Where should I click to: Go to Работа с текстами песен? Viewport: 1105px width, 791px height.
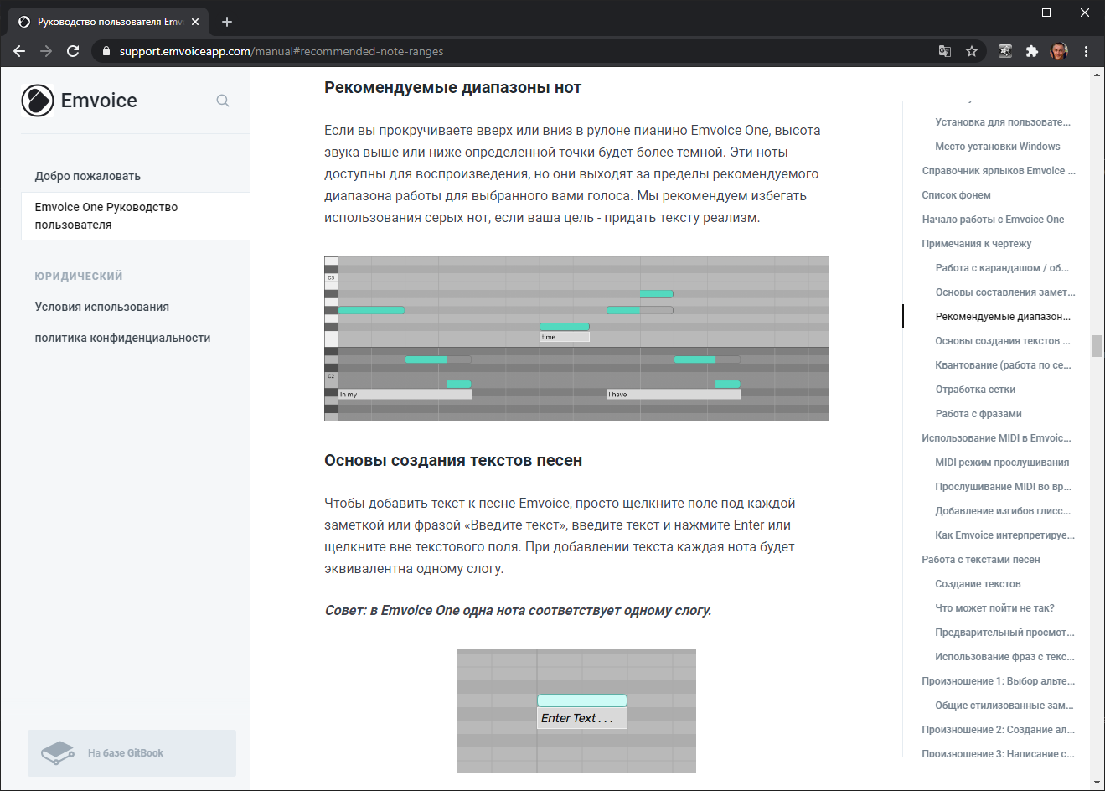point(981,560)
